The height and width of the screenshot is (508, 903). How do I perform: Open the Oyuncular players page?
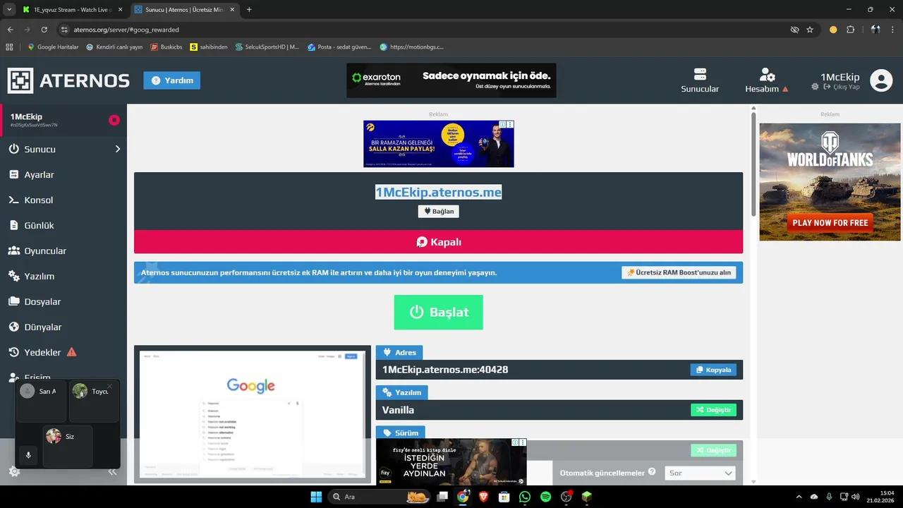[63, 250]
